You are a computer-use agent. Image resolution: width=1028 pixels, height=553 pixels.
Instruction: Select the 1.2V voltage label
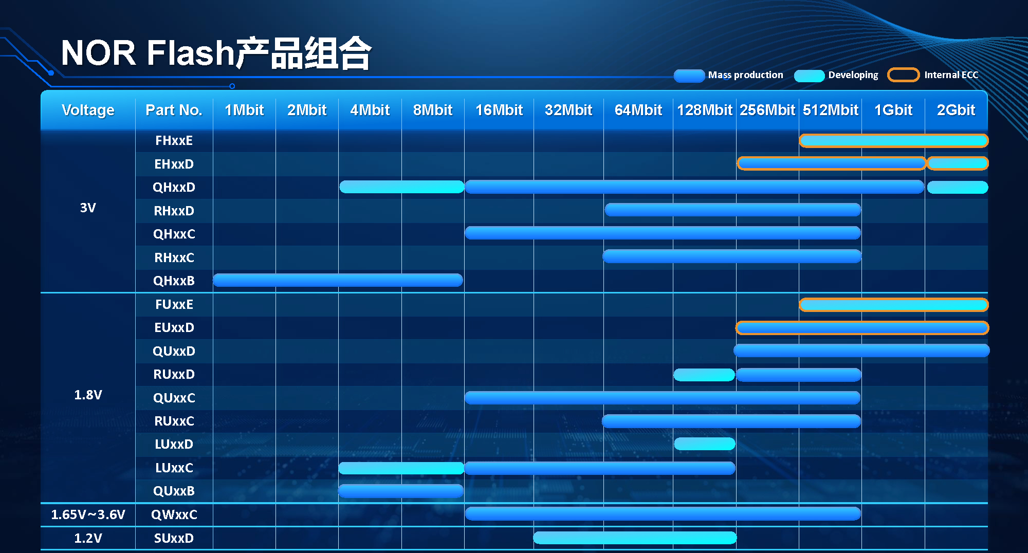coord(88,538)
